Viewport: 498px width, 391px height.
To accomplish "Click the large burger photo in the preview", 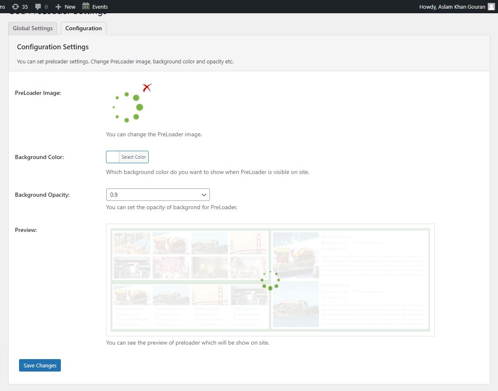I will click(296, 255).
